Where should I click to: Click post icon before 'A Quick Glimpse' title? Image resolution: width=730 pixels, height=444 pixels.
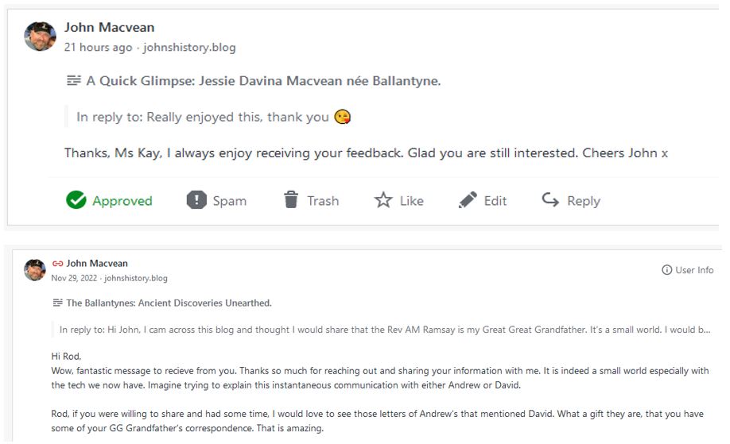click(x=74, y=81)
